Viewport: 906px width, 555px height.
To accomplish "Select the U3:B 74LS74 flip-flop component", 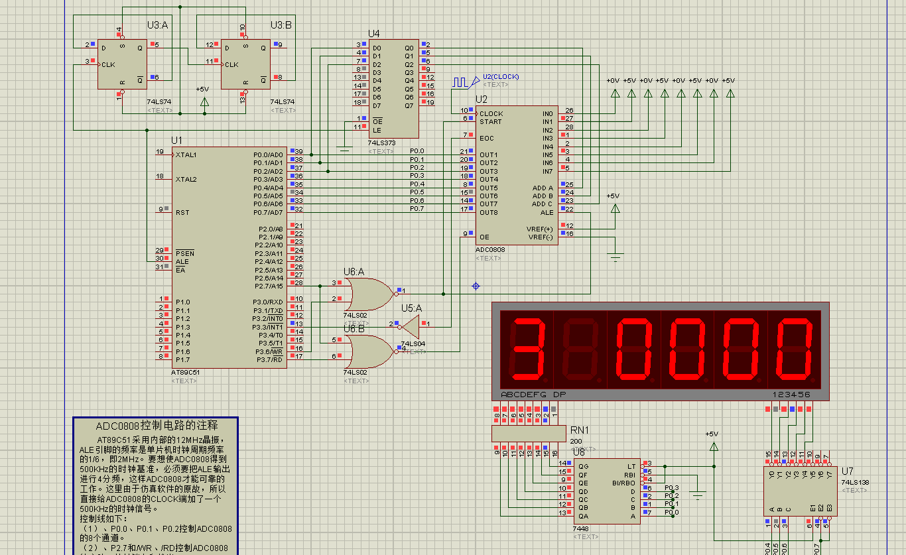I will [x=245, y=63].
